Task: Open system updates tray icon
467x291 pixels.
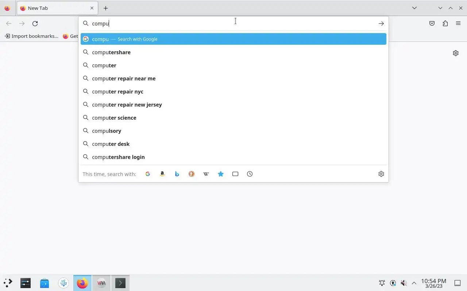Action: [x=393, y=283]
